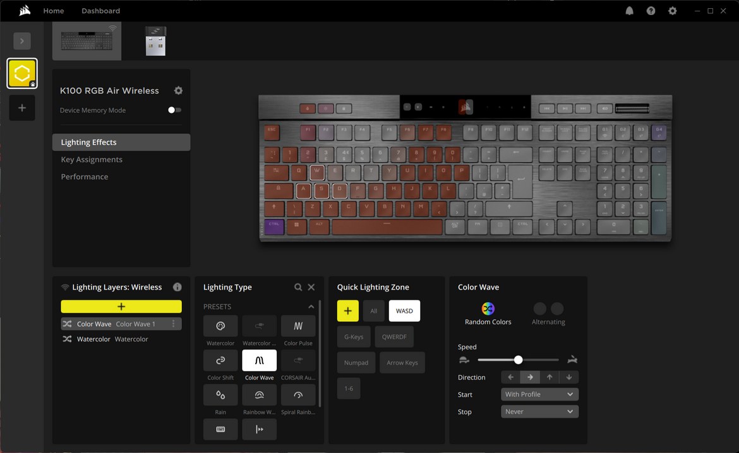Click the spacebar on keyboard preview
The image size is (739, 453).
[x=387, y=226]
